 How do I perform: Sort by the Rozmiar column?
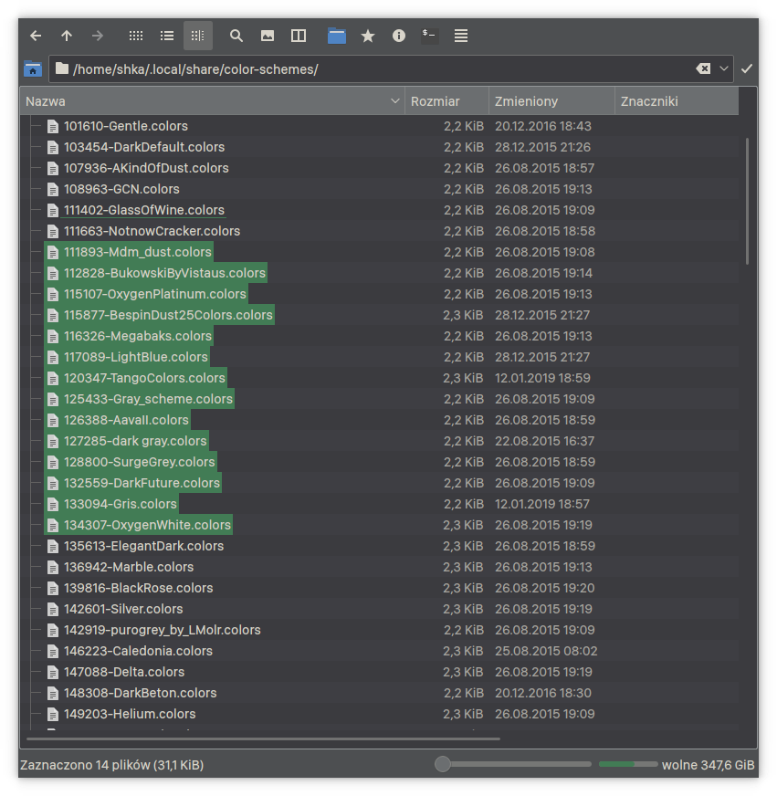446,101
